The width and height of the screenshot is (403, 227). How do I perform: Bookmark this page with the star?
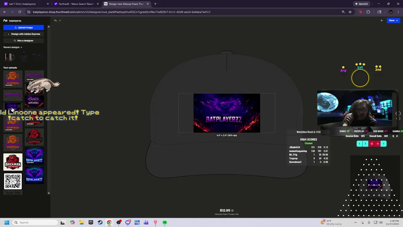350,12
